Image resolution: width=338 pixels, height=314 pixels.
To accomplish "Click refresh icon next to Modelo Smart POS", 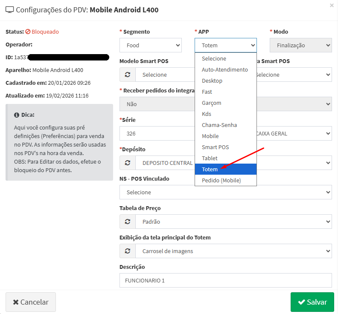I will pyautogui.click(x=127, y=75).
